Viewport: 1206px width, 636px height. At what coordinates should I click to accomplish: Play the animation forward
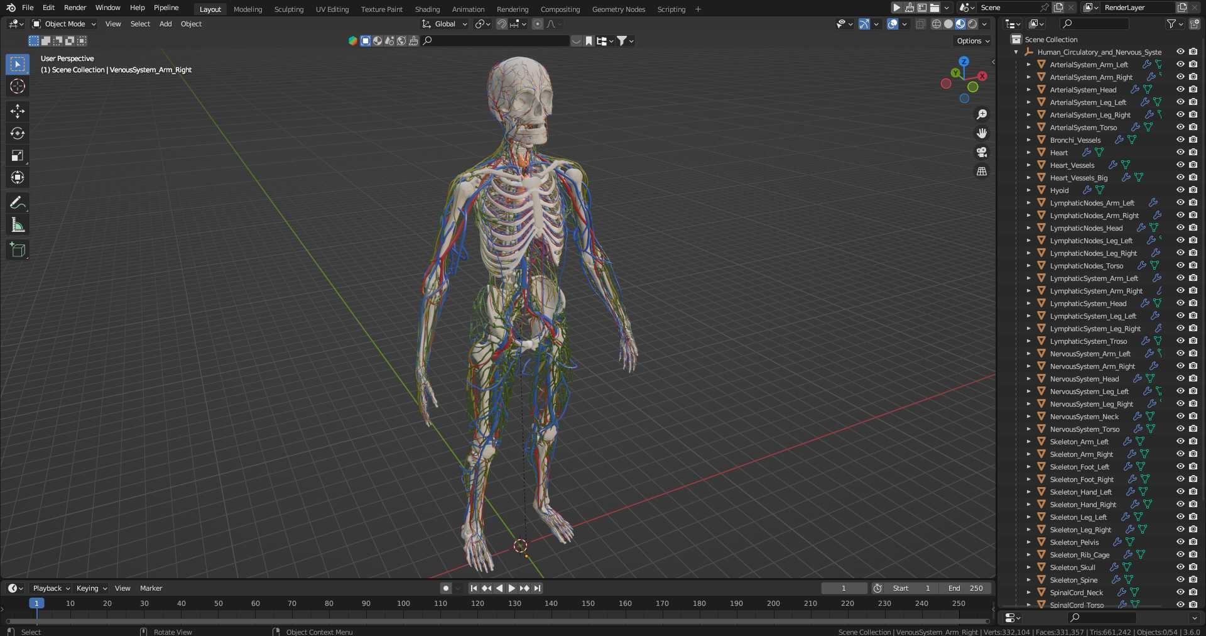[x=511, y=588]
